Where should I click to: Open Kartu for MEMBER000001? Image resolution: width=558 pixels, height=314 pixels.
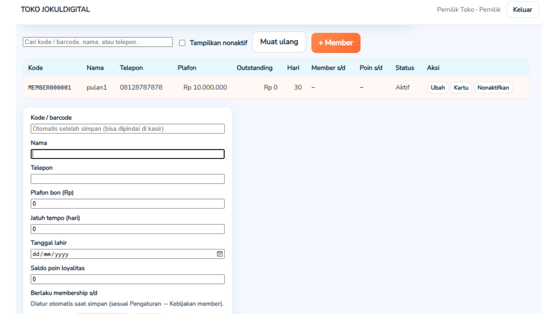pos(461,88)
